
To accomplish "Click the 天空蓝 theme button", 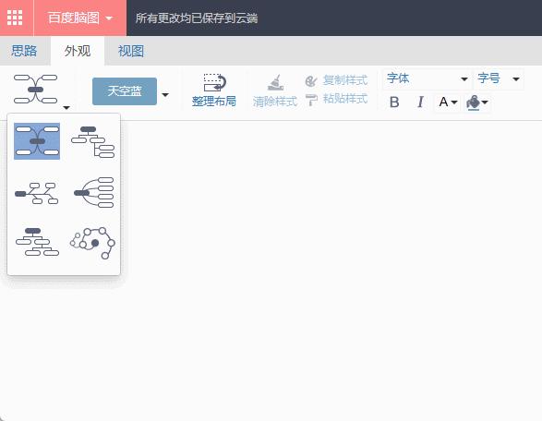I will pyautogui.click(x=125, y=91).
